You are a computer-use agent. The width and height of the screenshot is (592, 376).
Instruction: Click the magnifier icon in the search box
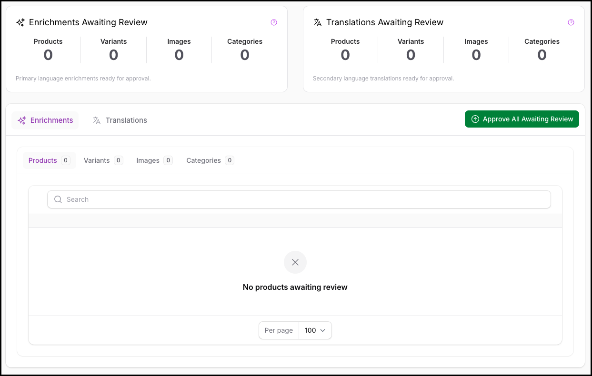coord(58,199)
